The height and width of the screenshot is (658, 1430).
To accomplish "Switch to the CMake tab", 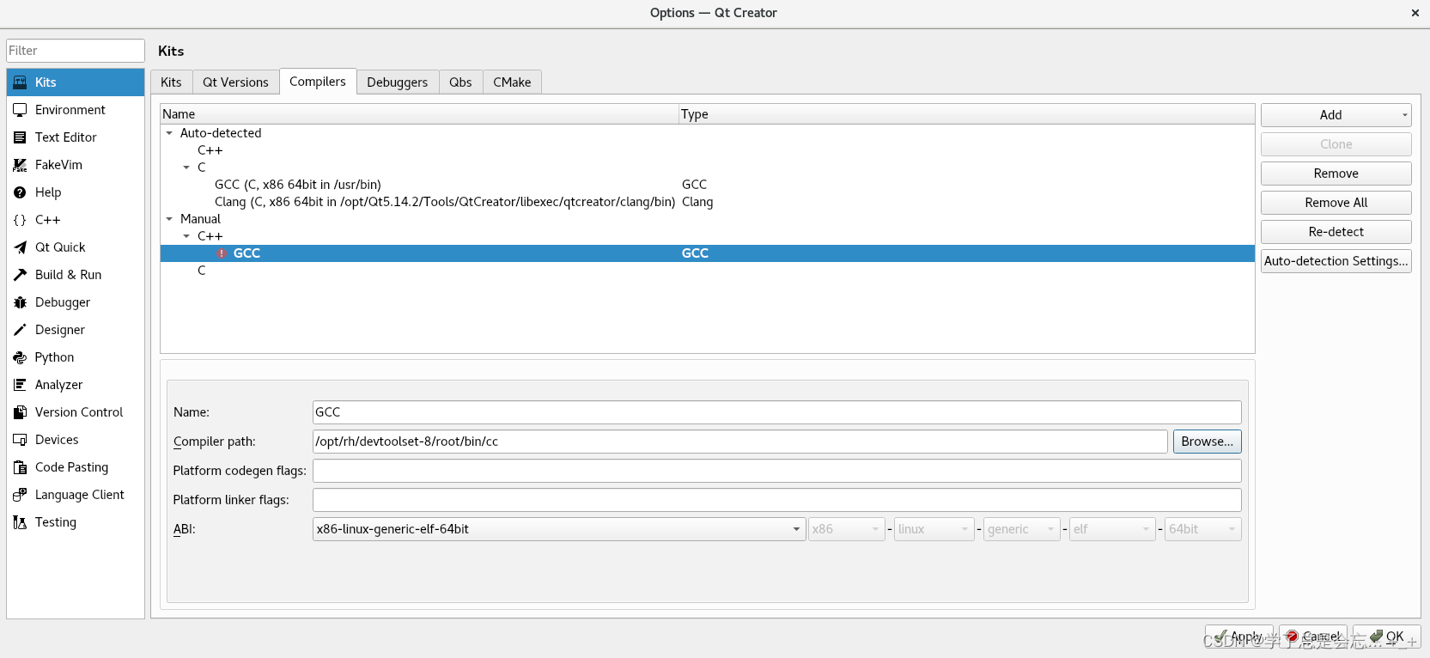I will 512,82.
